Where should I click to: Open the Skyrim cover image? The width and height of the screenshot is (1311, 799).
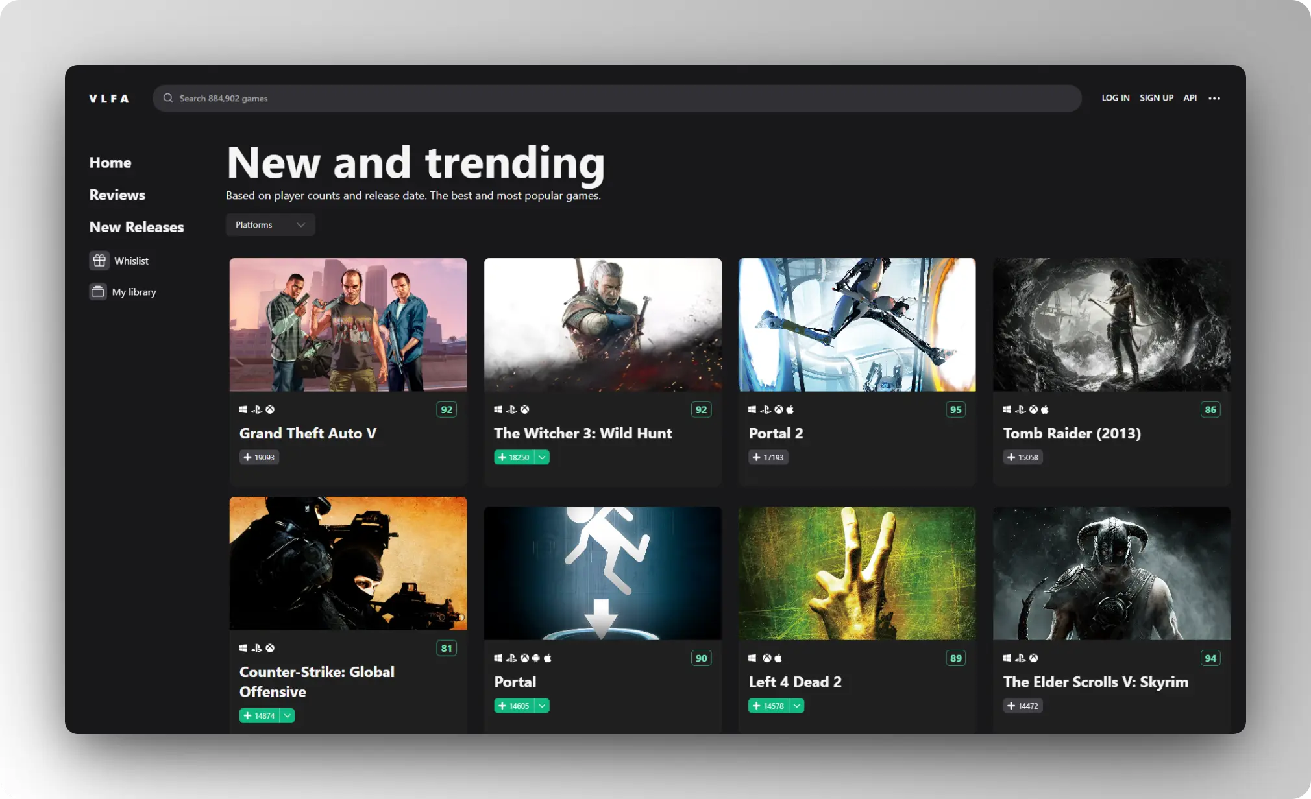(x=1111, y=573)
